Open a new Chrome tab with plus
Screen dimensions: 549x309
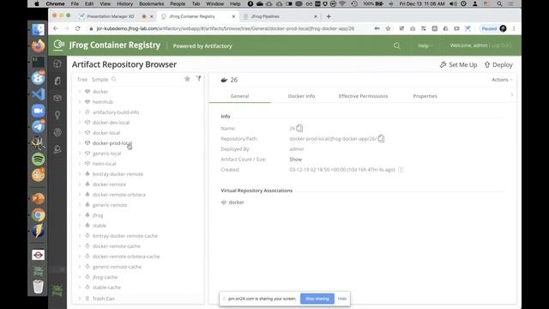[x=329, y=16]
